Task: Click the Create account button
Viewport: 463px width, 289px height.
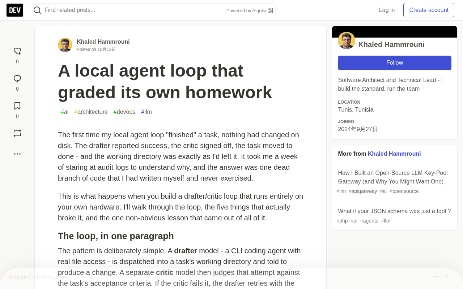Action: [x=429, y=10]
